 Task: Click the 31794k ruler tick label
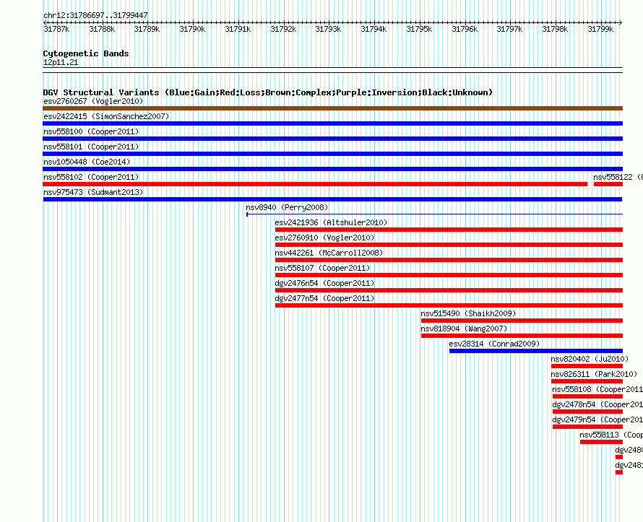coord(374,29)
